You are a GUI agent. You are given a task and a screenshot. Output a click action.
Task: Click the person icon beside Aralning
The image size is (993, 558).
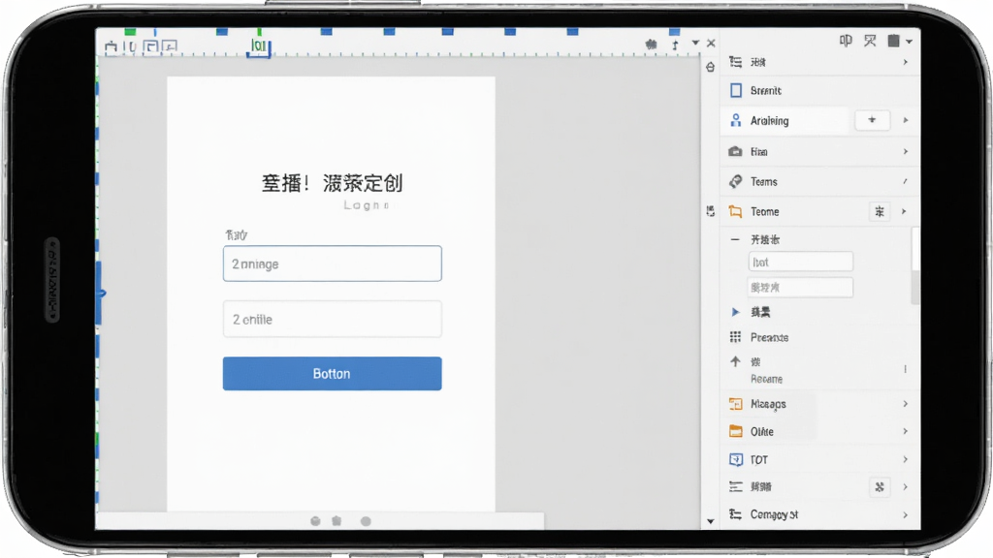point(735,120)
